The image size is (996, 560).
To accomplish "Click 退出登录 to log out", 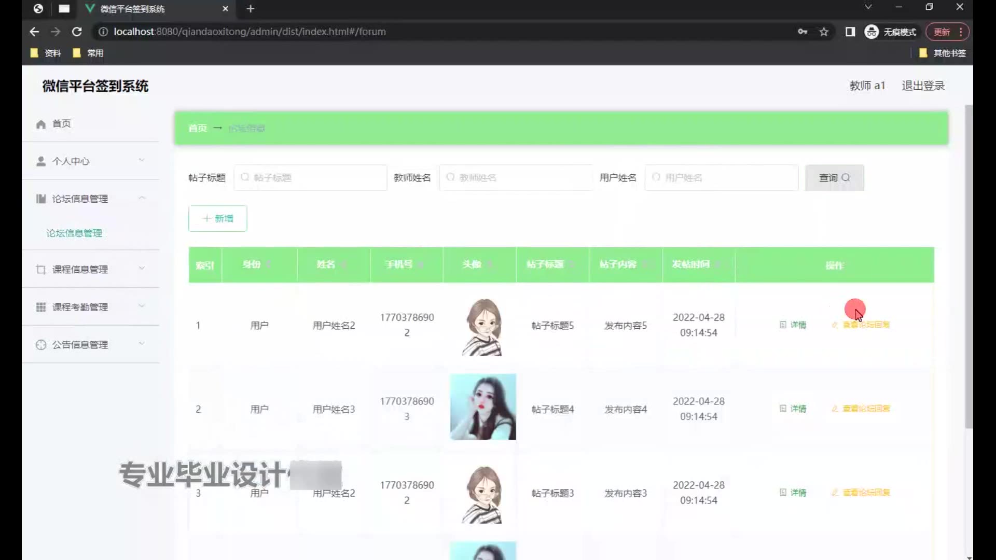I will pyautogui.click(x=923, y=86).
